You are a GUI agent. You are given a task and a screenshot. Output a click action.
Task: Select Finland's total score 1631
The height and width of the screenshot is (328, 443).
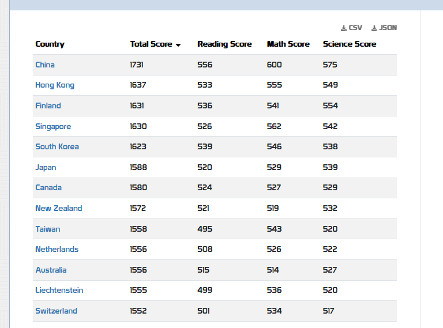[x=137, y=105]
